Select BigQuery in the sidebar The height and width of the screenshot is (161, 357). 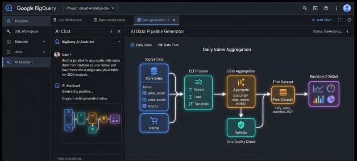[26, 21]
